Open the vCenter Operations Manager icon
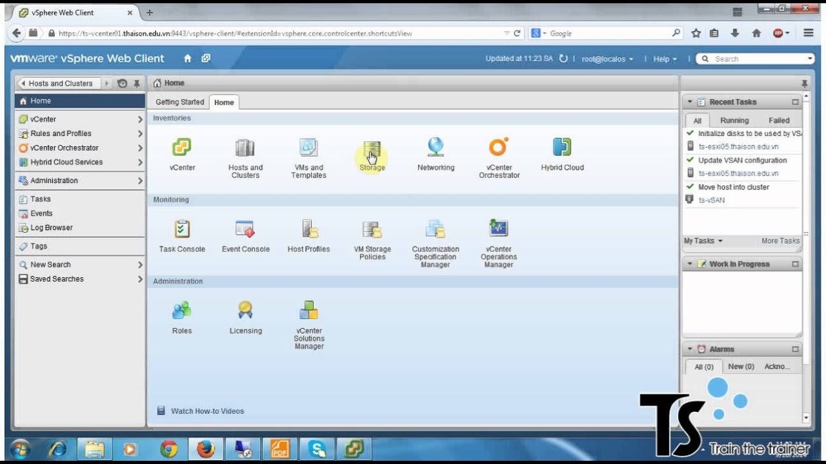 pos(499,229)
